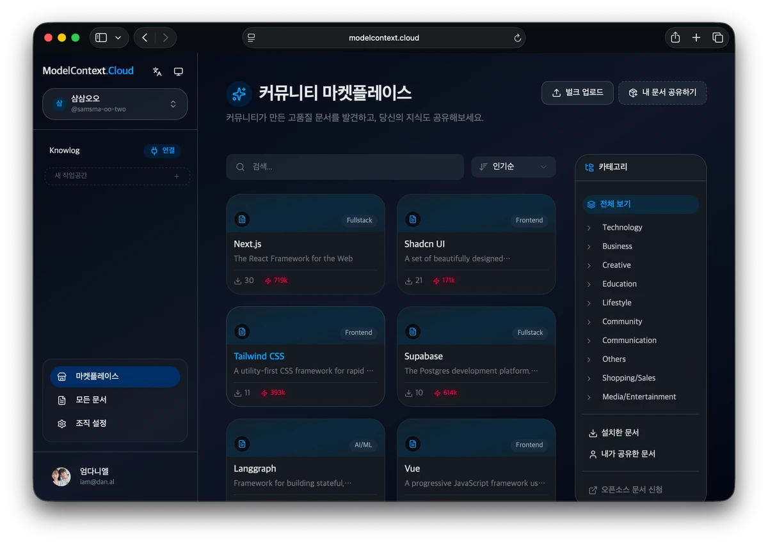Select 마켓플레이스 in sidebar menu
This screenshot has width=768, height=545.
point(115,376)
